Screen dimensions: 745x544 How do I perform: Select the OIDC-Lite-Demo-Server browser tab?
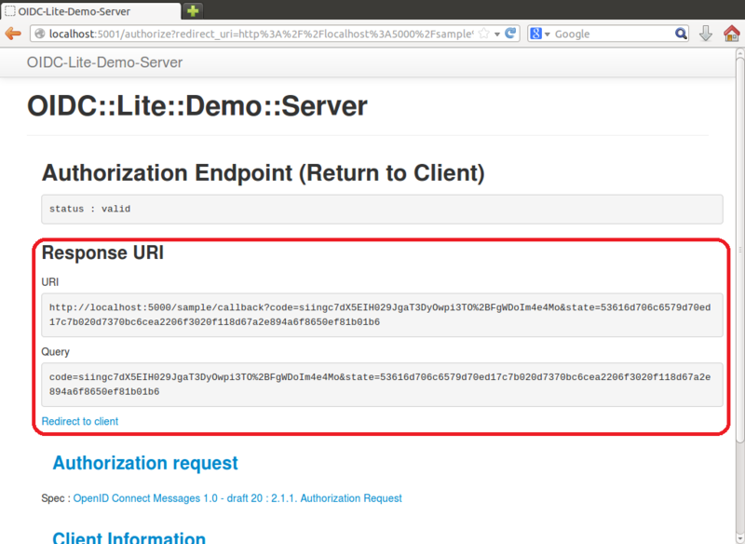pyautogui.click(x=90, y=11)
